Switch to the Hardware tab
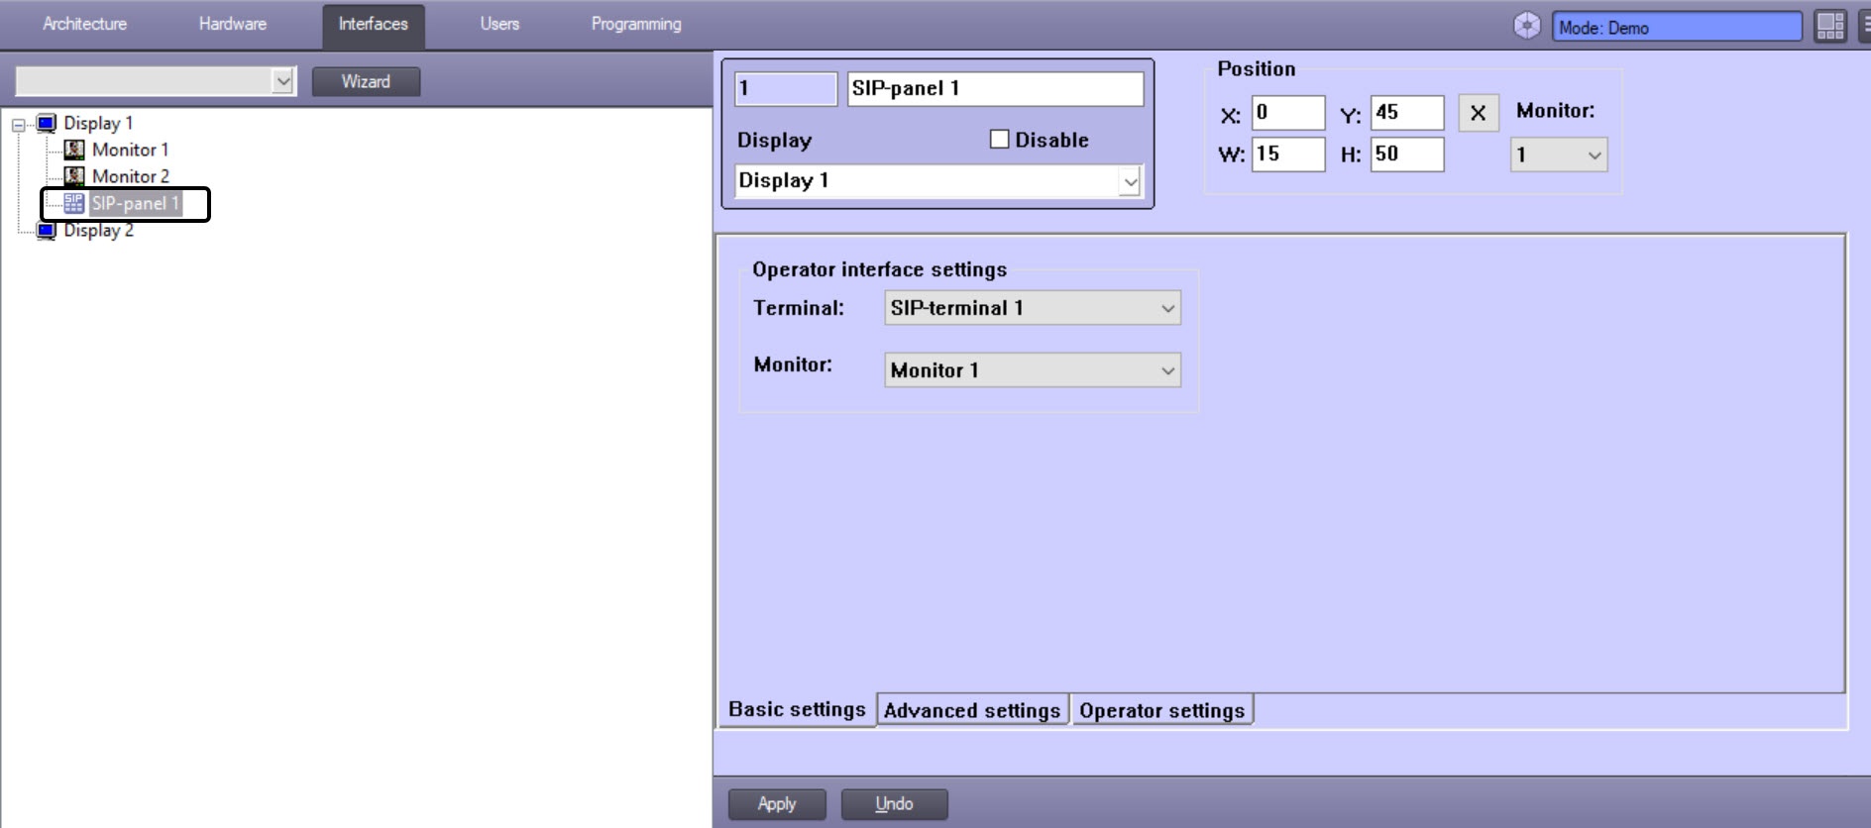Image resolution: width=1871 pixels, height=828 pixels. tap(232, 24)
